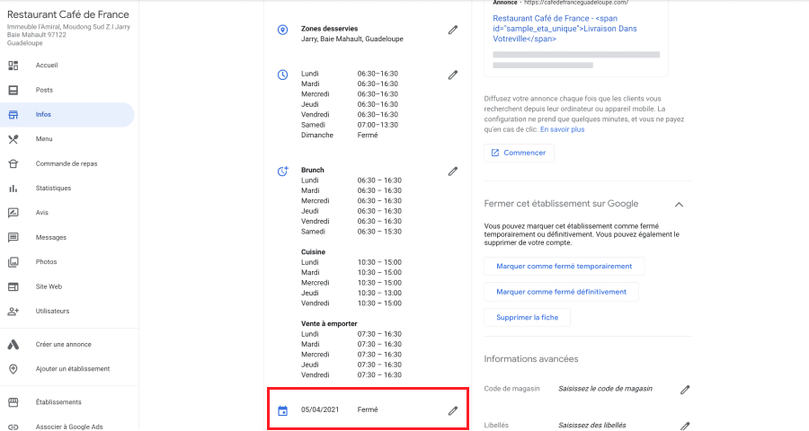Click Jeudi 10:30 – 13:00 Cuisine row

351,293
